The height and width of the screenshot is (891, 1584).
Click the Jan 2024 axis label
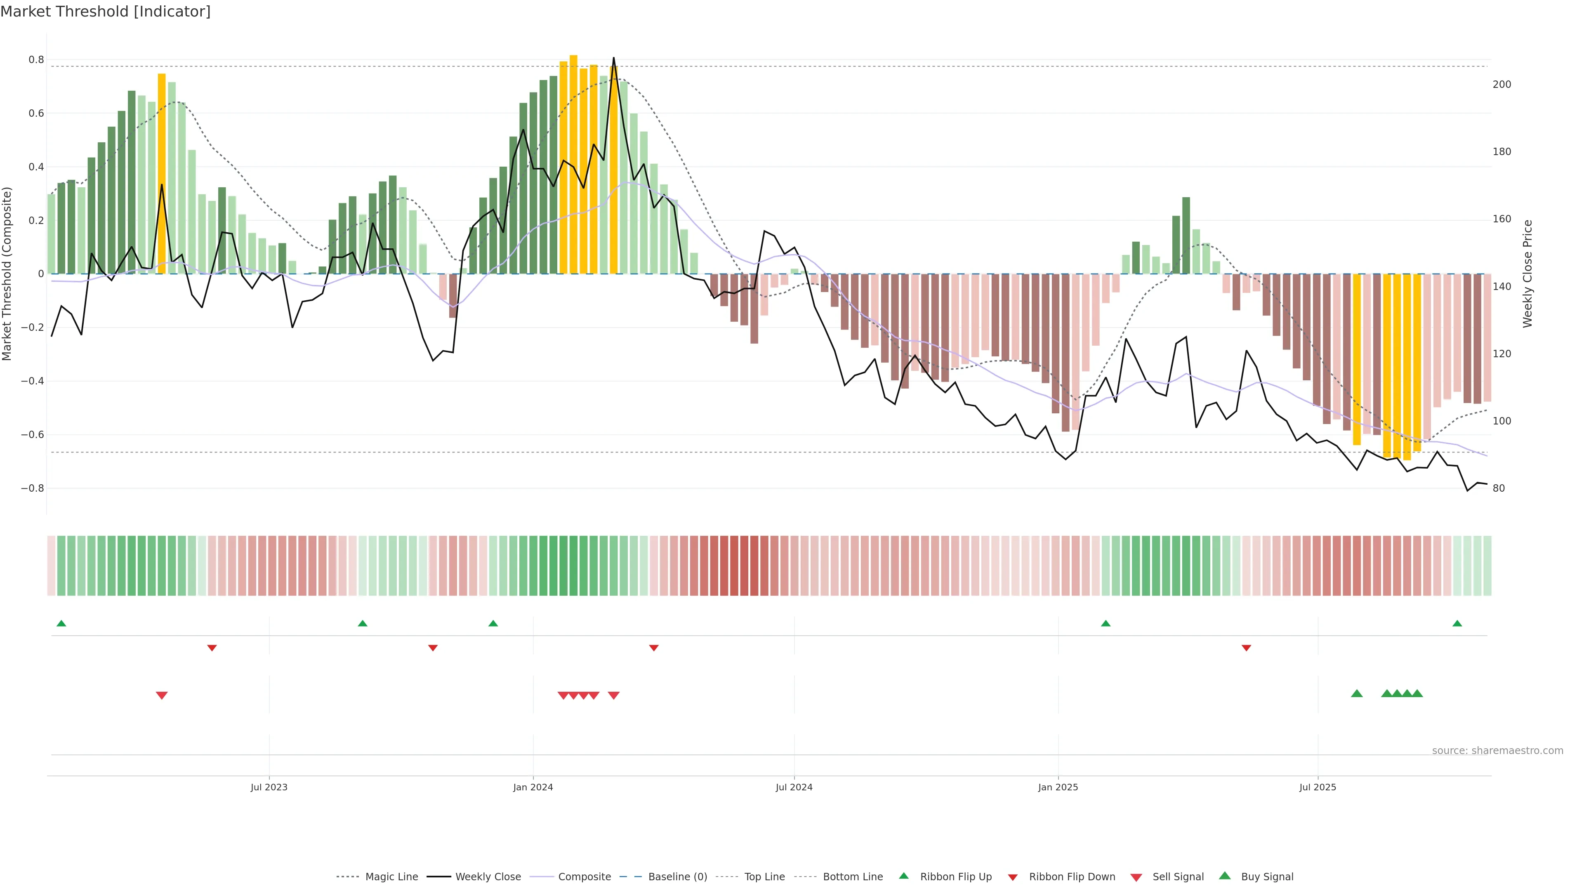click(533, 787)
